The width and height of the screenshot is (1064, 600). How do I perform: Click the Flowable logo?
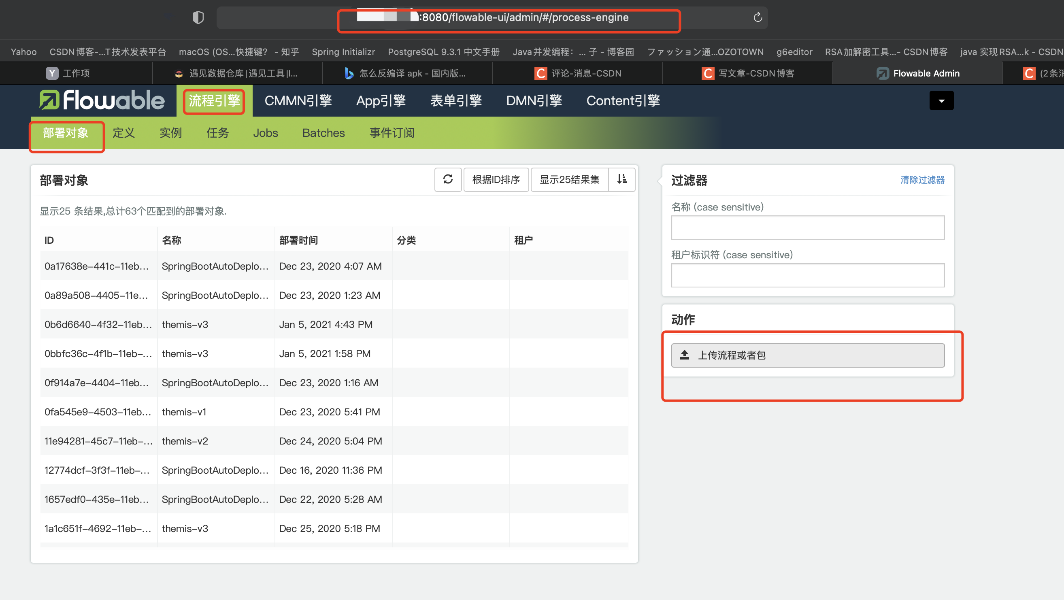[x=102, y=100]
